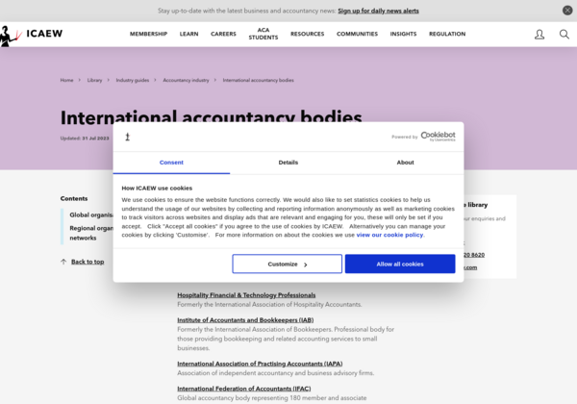Click the Back to top arrow icon
The width and height of the screenshot is (577, 404).
click(63, 262)
